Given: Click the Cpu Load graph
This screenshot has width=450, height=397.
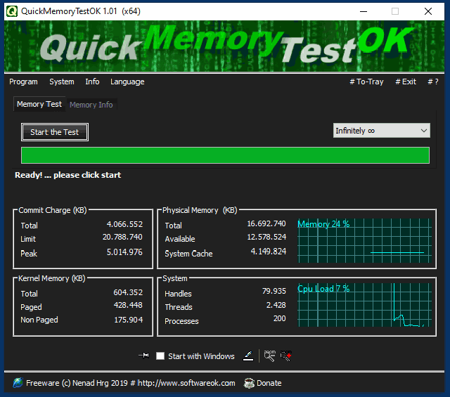Looking at the screenshot, I should (362, 304).
